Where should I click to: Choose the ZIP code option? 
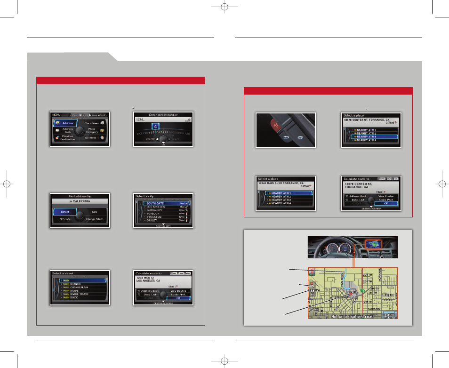[65, 219]
